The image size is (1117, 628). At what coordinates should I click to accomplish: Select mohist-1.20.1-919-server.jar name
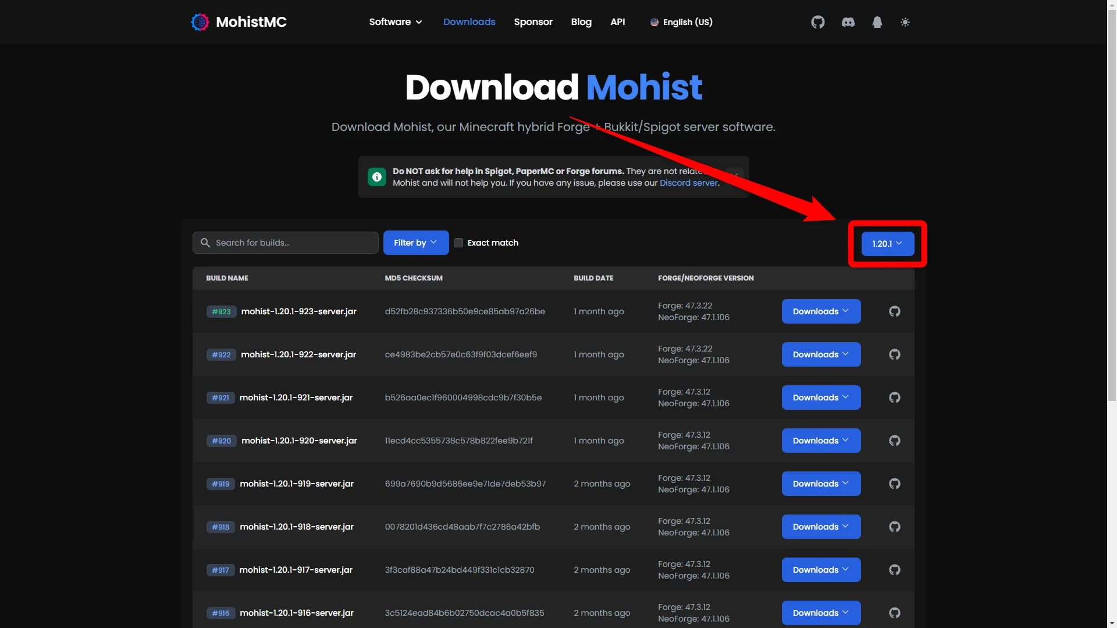point(297,484)
